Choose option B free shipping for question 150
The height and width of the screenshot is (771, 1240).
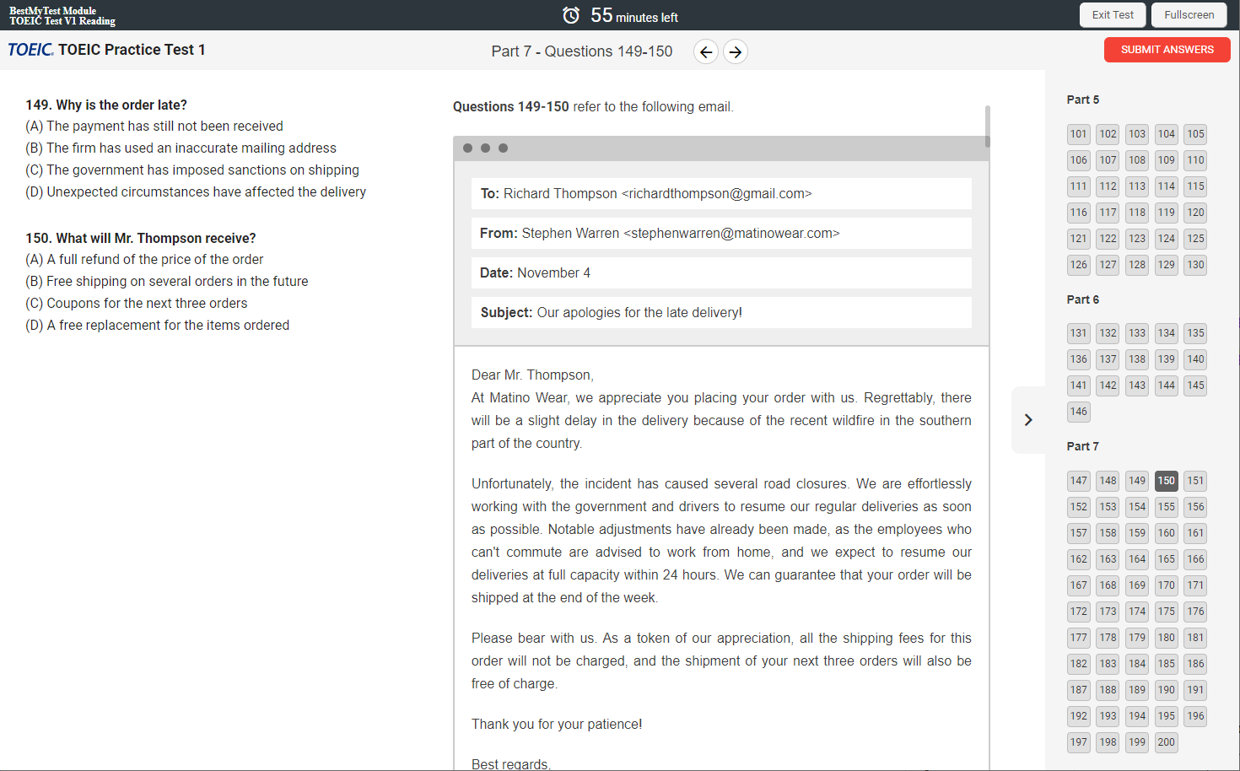coord(167,281)
